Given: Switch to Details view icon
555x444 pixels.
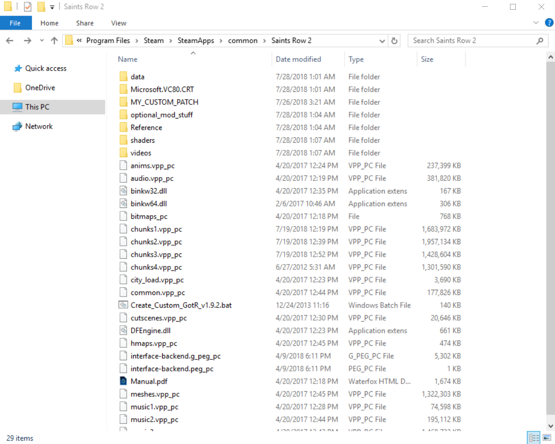Looking at the screenshot, I should (534, 438).
